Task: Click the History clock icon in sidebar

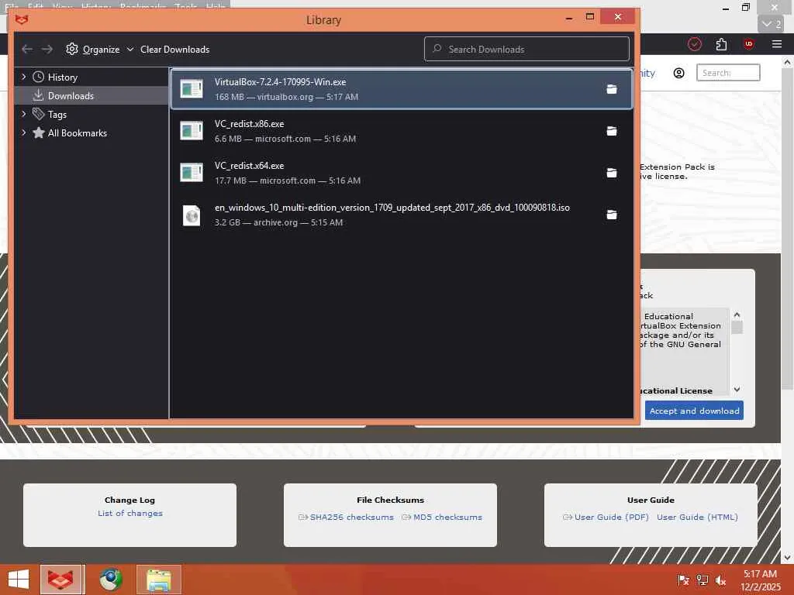Action: [x=39, y=77]
